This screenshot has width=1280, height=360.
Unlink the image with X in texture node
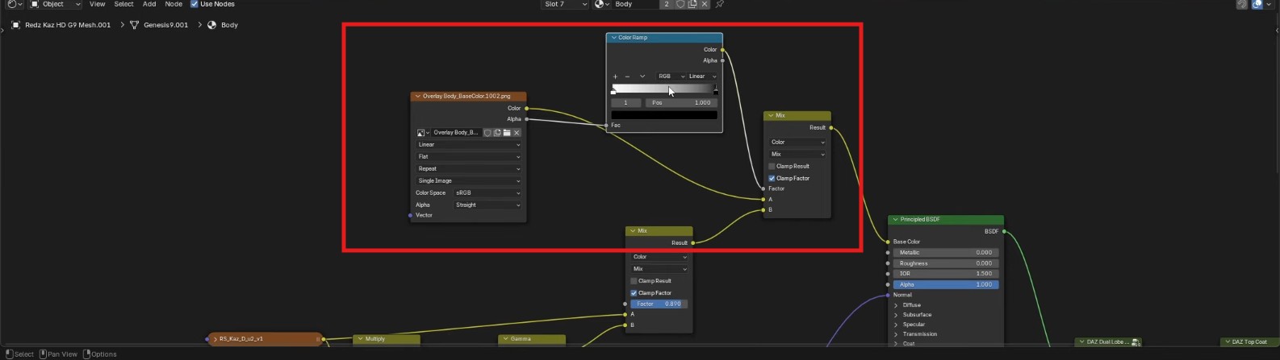pyautogui.click(x=517, y=133)
